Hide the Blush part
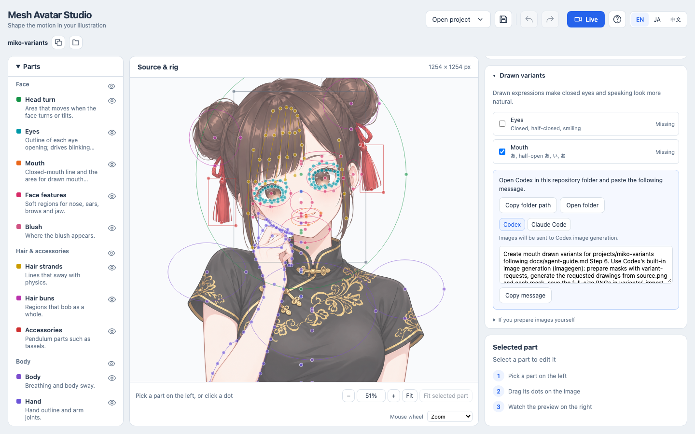 coord(112,228)
